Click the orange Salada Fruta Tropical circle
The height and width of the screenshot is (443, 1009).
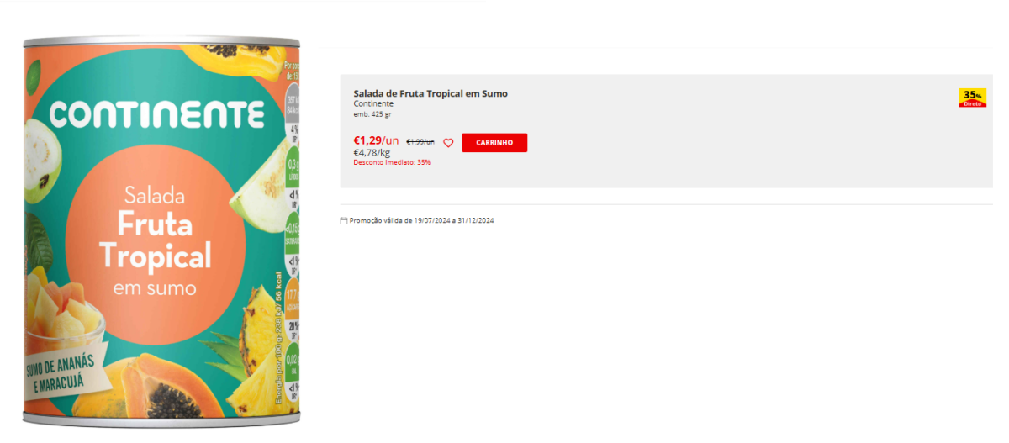tap(156, 241)
